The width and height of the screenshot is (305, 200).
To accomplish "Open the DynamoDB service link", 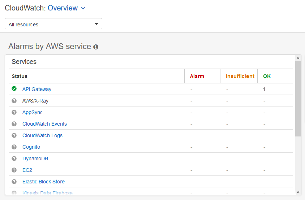I will (35, 158).
